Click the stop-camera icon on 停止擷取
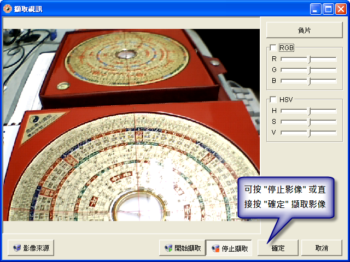Screen dimensions: 350x262 point(215,248)
